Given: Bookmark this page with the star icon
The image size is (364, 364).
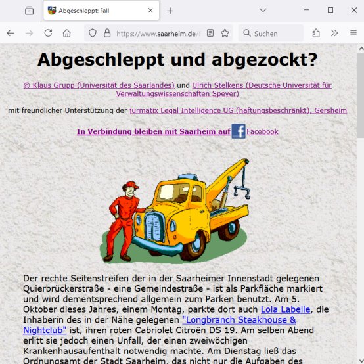Looking at the screenshot, I should 225,34.
